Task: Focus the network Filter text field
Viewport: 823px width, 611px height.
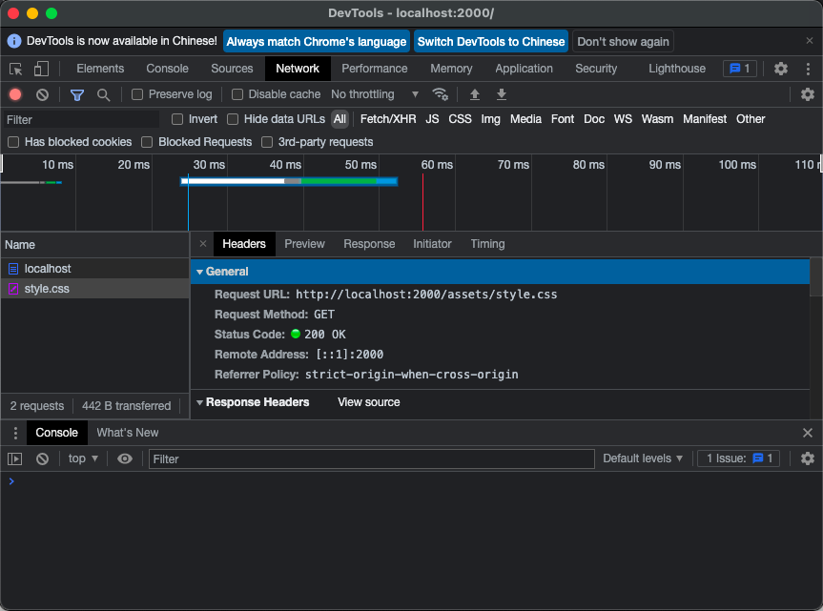Action: (x=81, y=119)
